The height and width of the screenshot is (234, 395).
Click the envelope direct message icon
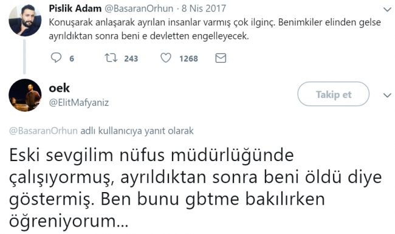pos(221,58)
